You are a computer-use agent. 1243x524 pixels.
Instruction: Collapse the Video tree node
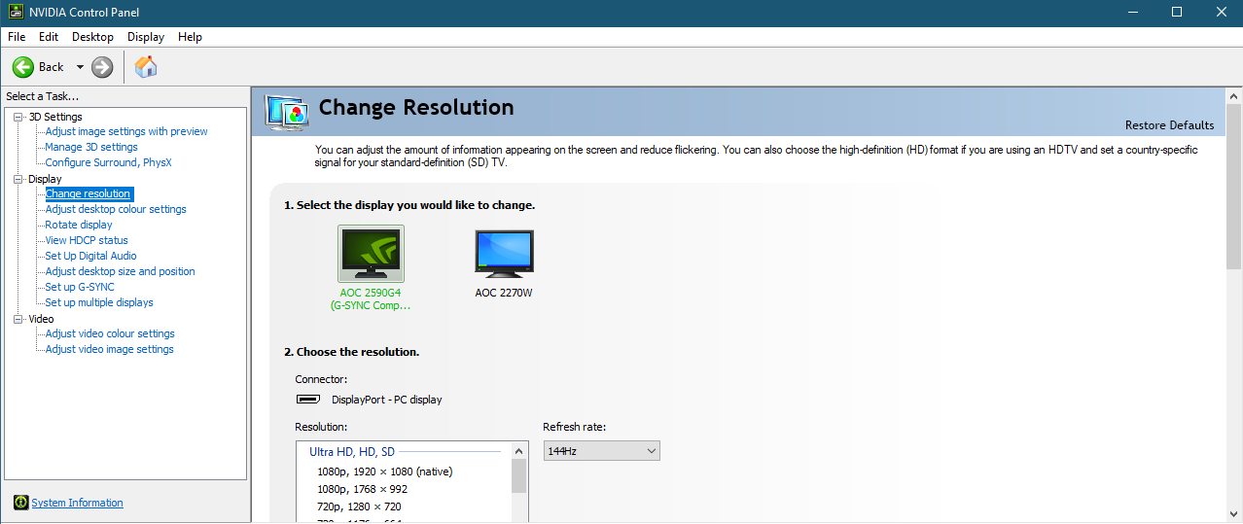[x=18, y=319]
